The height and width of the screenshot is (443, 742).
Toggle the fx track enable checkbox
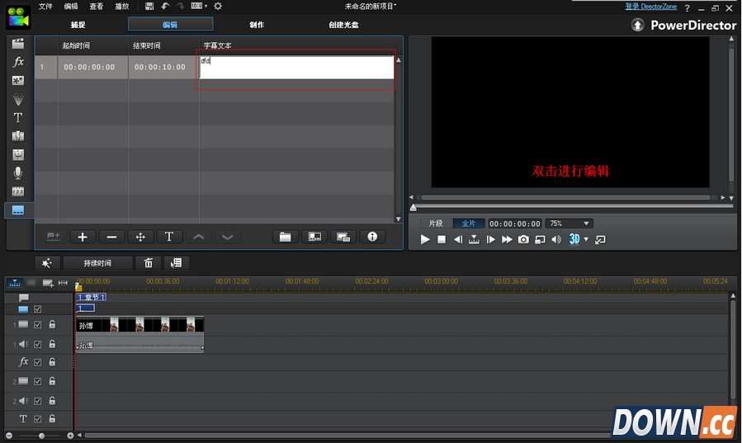click(38, 362)
